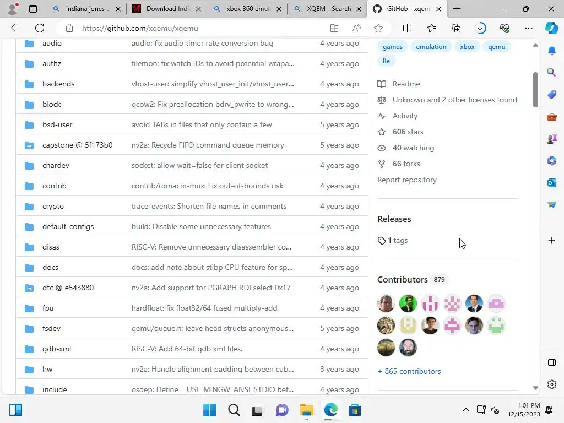Open a new browser tab
Image resolution: width=564 pixels, height=423 pixels.
tap(457, 9)
